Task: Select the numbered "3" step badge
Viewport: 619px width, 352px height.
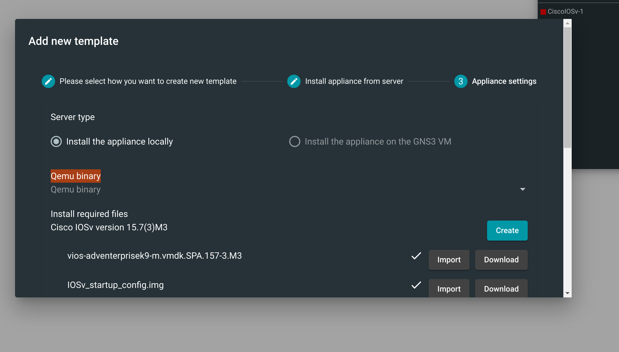Action: pyautogui.click(x=461, y=81)
